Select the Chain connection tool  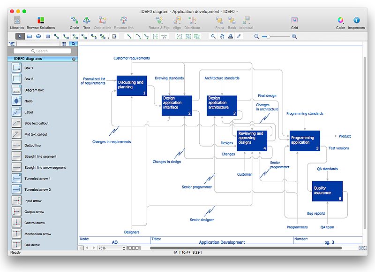click(x=74, y=21)
